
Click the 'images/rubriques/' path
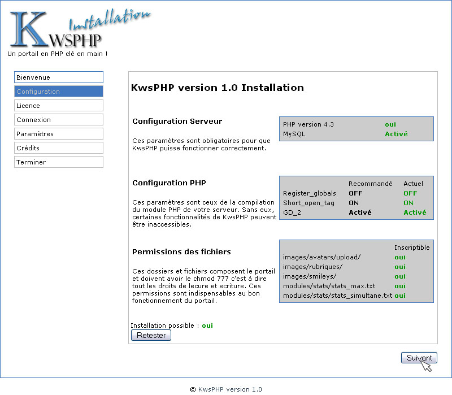[x=313, y=267]
